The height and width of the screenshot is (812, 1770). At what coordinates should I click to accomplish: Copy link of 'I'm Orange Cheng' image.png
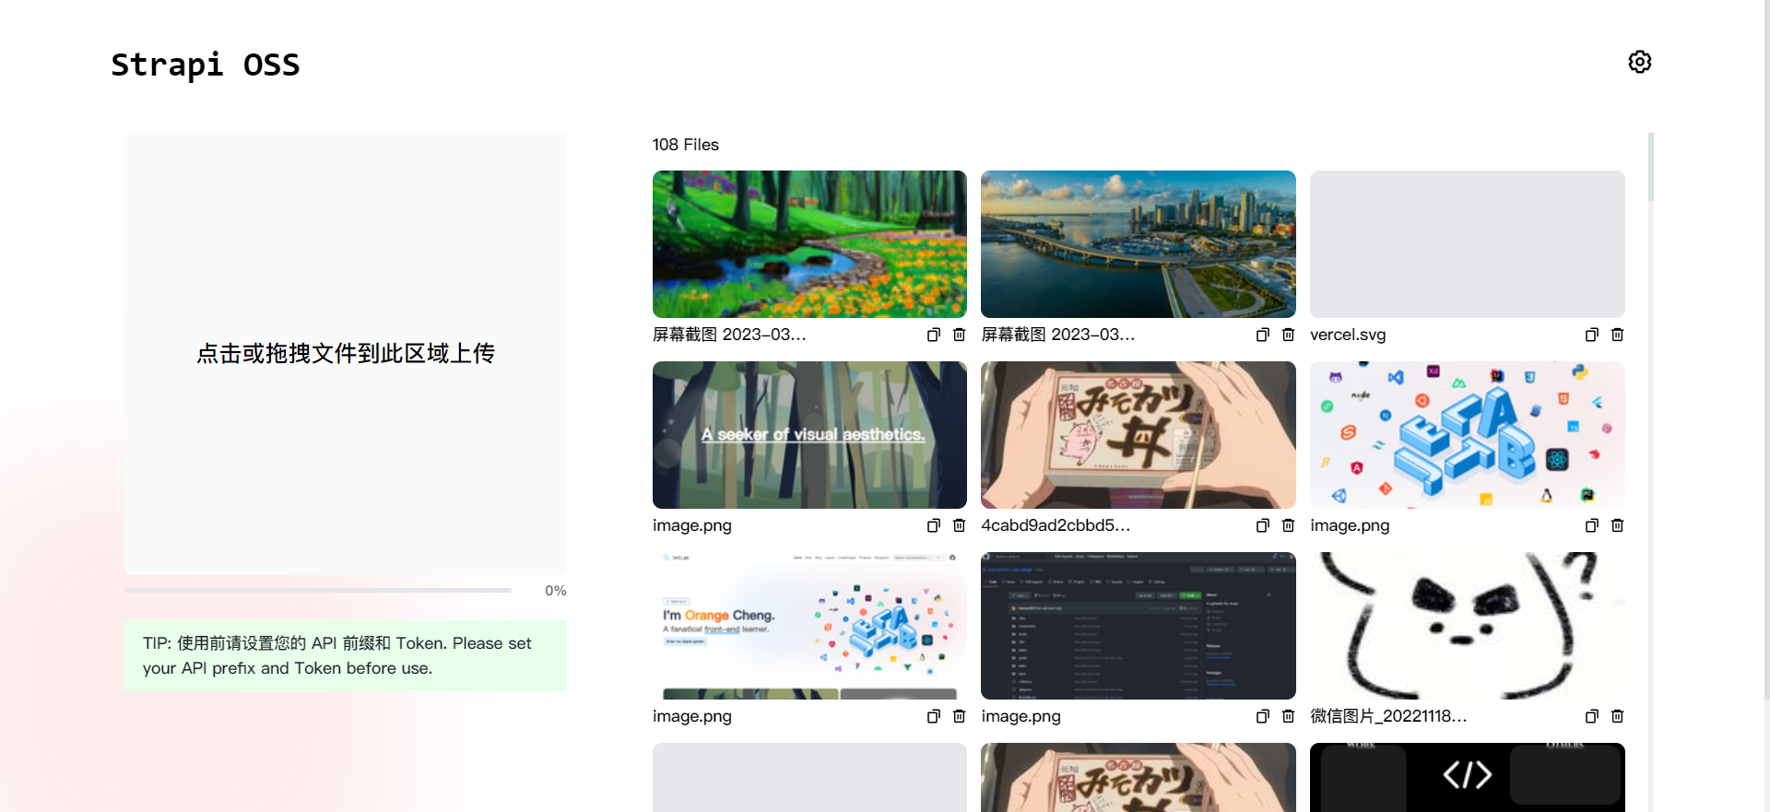(934, 716)
